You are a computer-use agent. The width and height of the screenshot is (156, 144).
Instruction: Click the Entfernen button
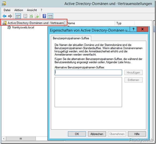[x=133, y=80]
